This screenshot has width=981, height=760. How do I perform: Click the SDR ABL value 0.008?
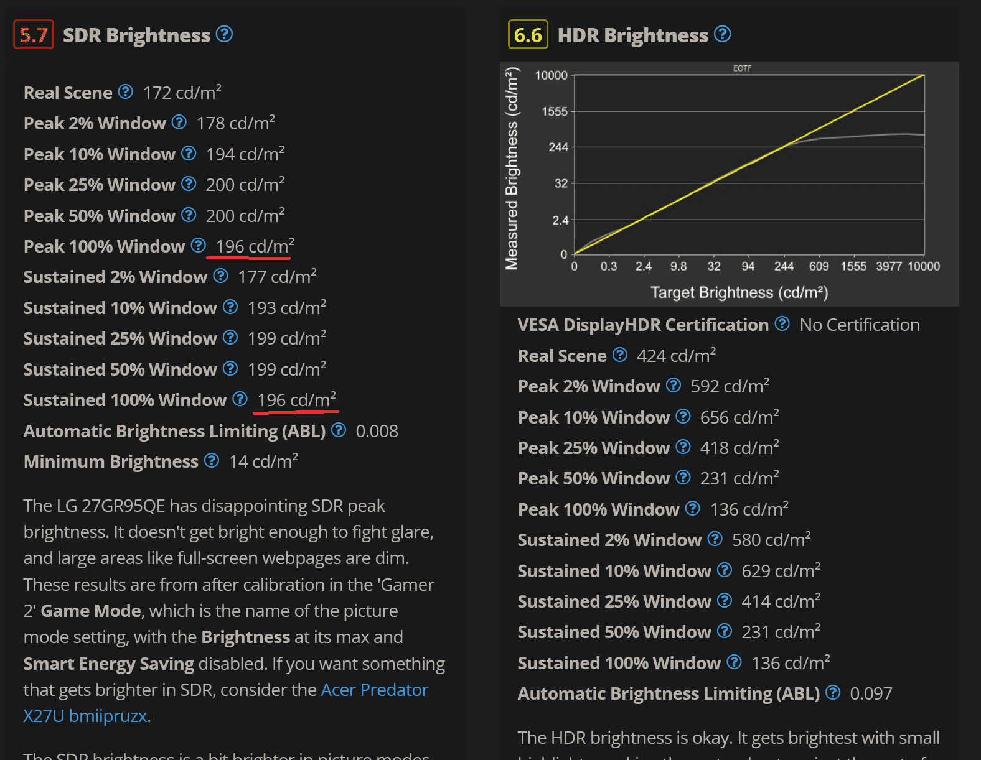[377, 431]
